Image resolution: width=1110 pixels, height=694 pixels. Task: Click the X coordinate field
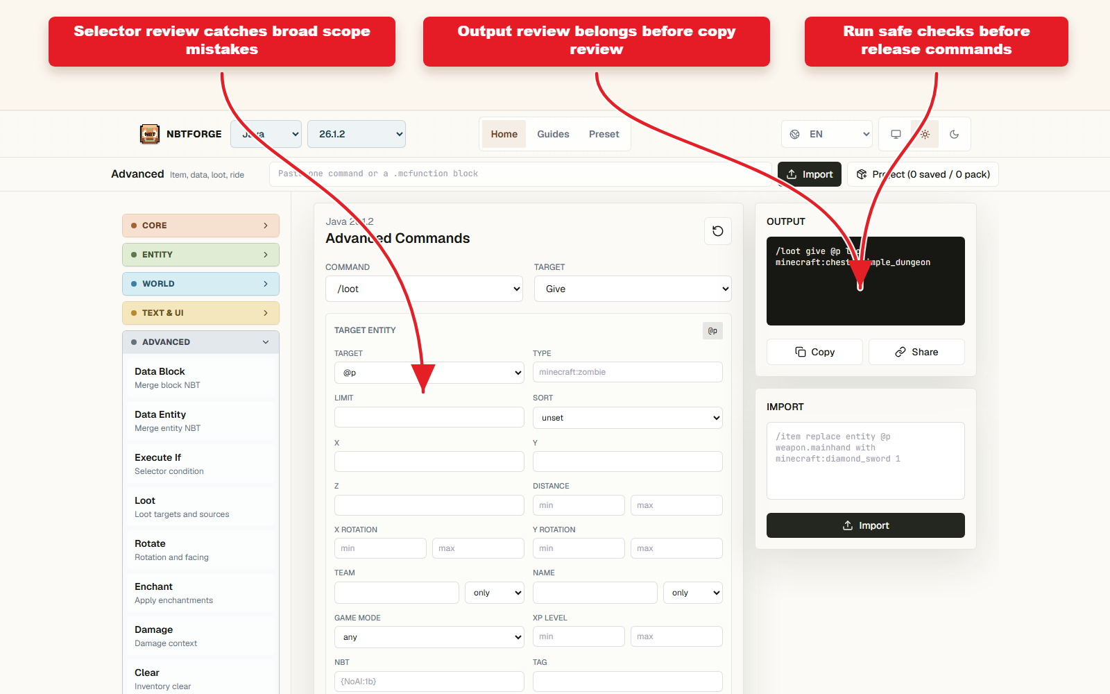click(429, 462)
